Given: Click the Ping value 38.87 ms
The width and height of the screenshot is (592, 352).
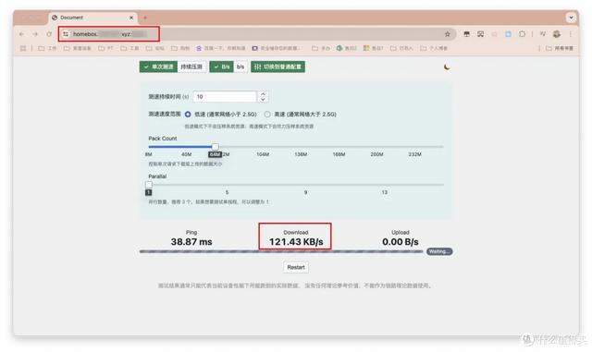Looking at the screenshot, I should [x=191, y=242].
